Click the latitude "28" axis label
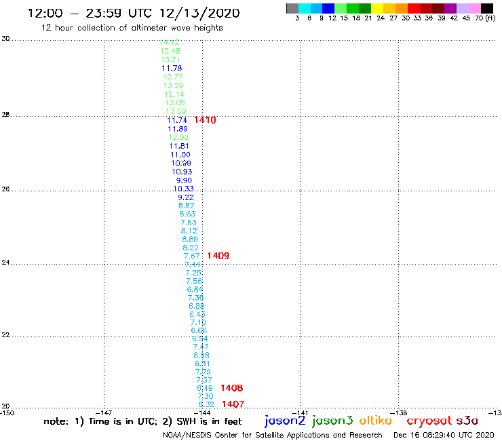The image size is (502, 441). click(x=5, y=115)
